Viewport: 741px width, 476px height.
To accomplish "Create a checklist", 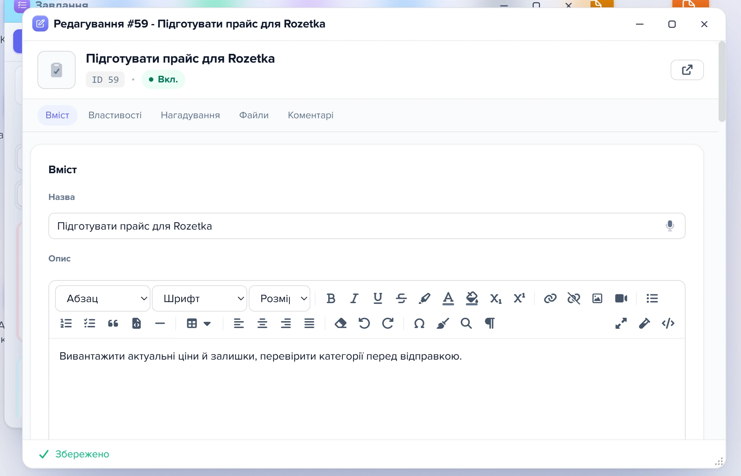I will click(x=90, y=323).
